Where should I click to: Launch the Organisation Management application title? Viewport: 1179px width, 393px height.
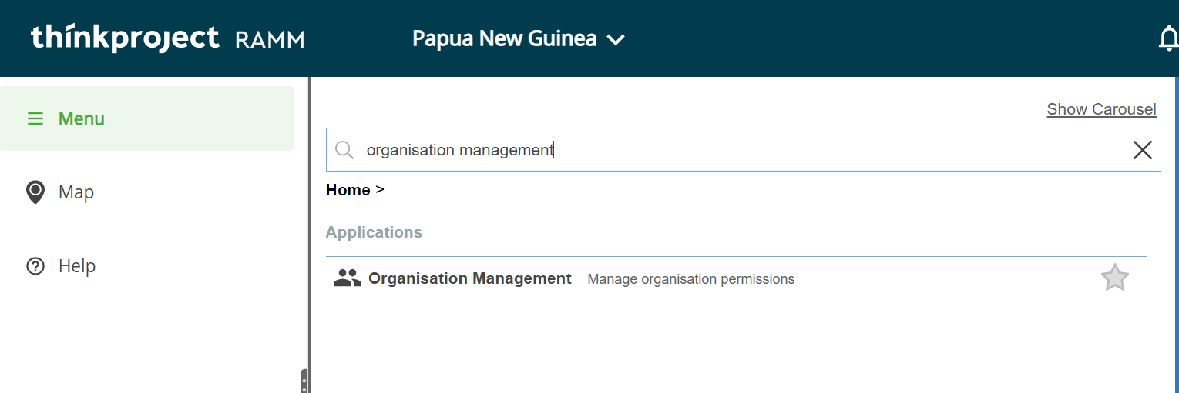[x=470, y=278]
